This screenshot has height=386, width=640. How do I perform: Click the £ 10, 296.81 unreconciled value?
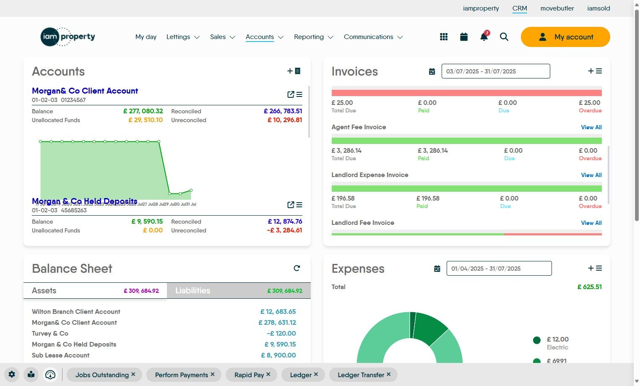(285, 120)
